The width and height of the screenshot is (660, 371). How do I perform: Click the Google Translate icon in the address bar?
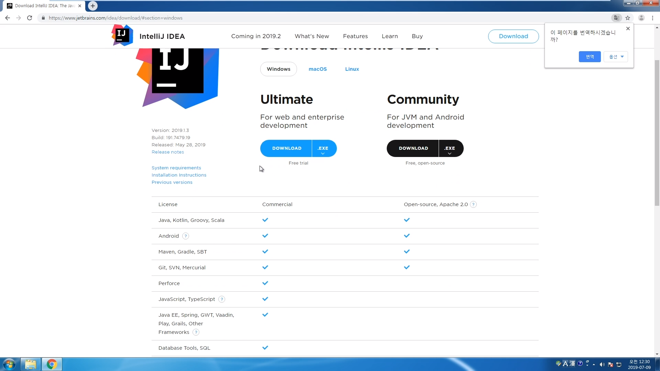[x=616, y=18]
